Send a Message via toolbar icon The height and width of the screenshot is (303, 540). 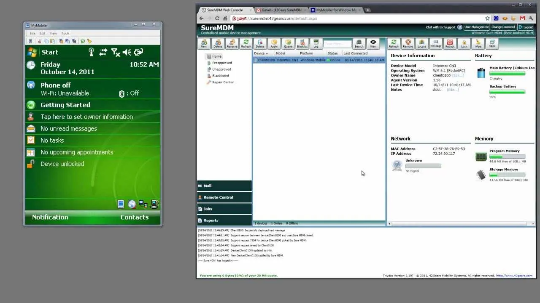click(x=436, y=43)
